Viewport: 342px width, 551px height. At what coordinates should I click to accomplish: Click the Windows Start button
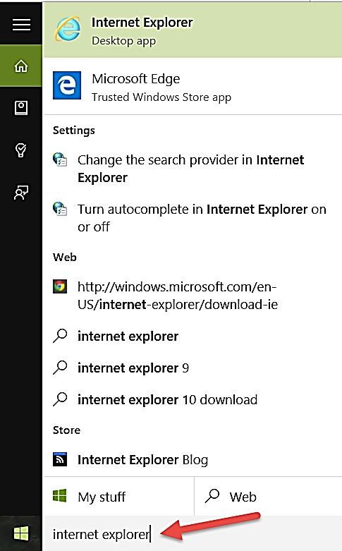tap(21, 534)
